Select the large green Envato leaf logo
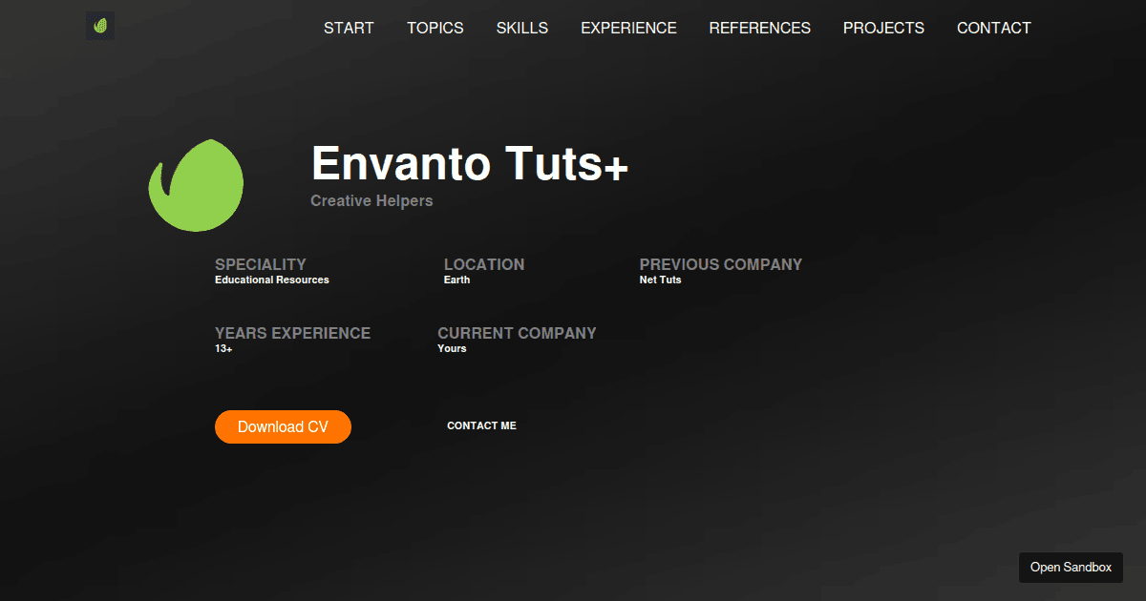1146x601 pixels. [196, 184]
